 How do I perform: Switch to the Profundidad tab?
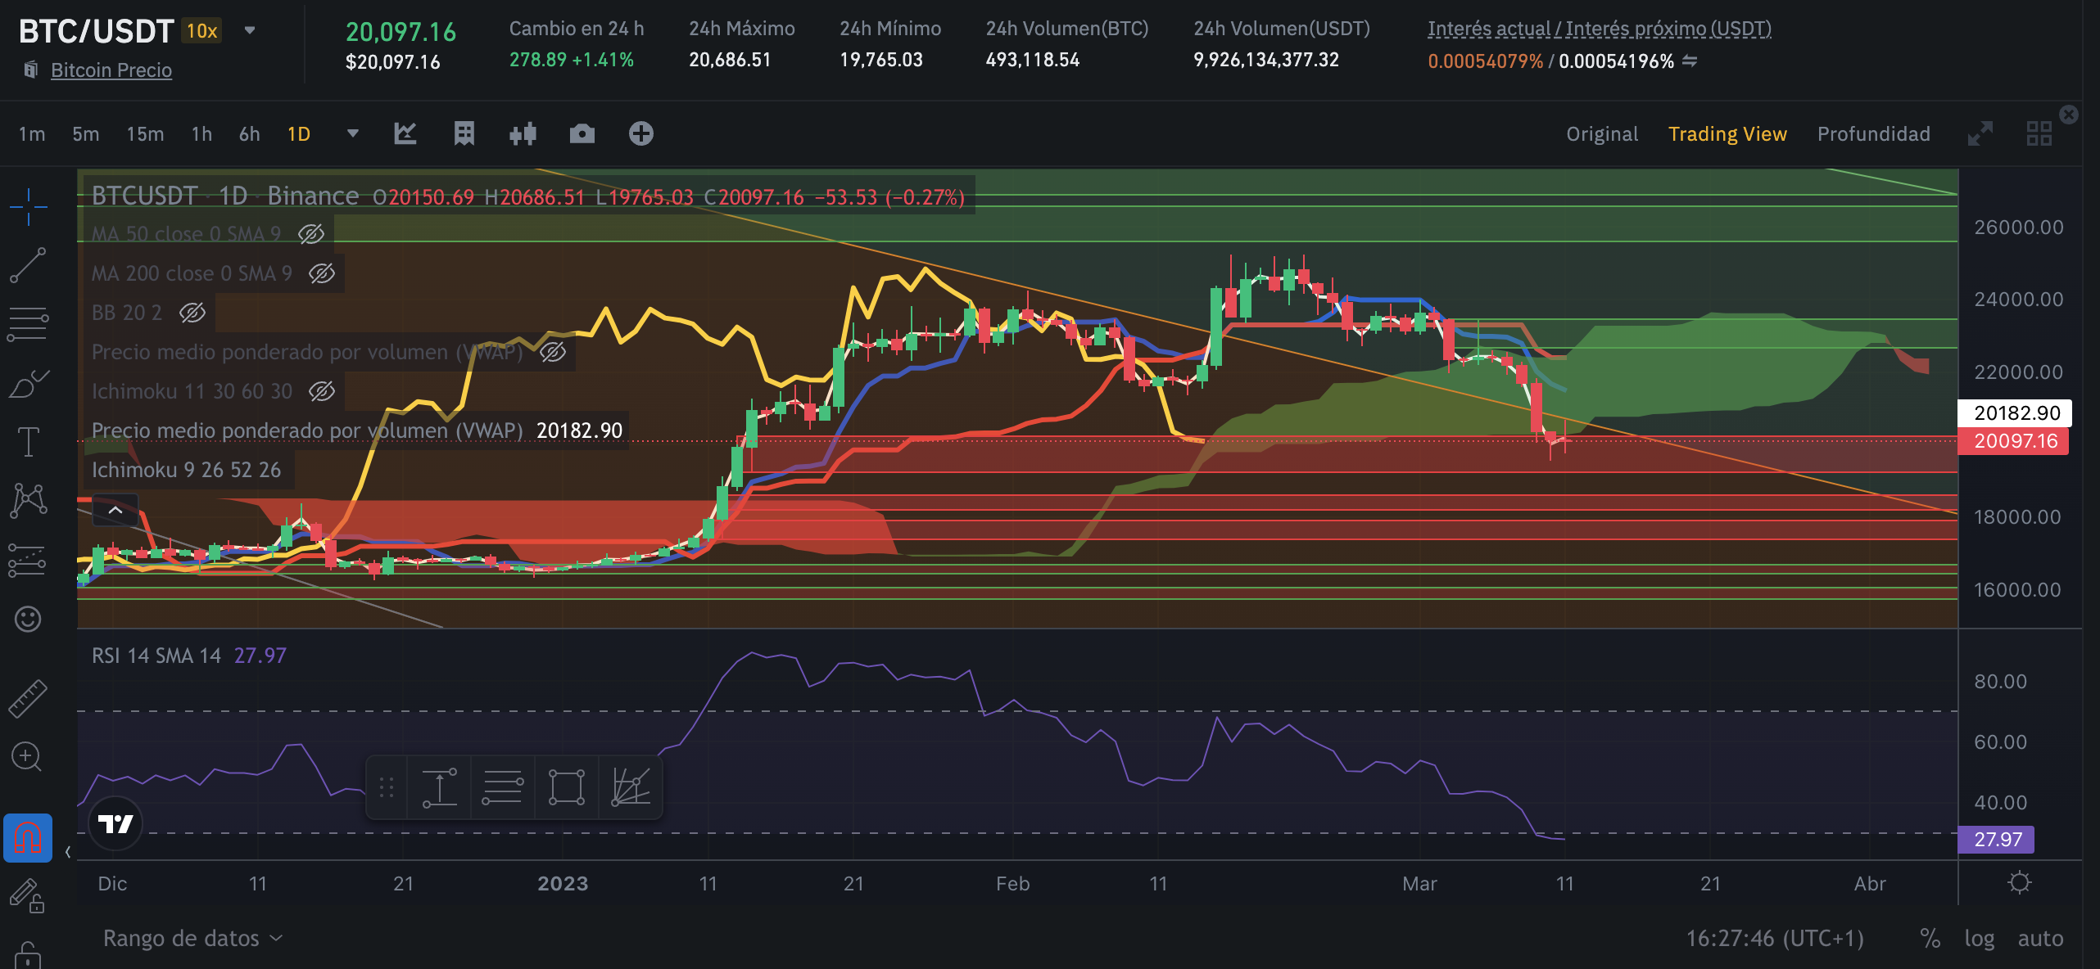pos(1873,133)
